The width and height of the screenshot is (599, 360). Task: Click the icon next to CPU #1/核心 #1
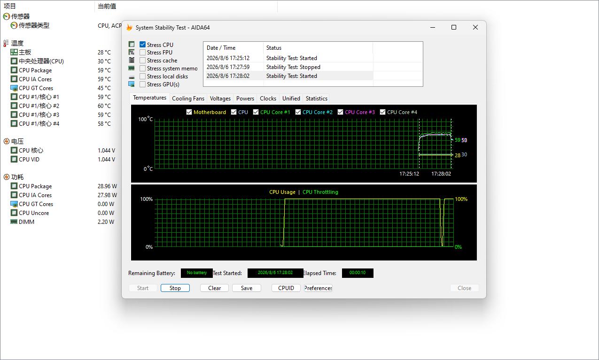(x=14, y=97)
